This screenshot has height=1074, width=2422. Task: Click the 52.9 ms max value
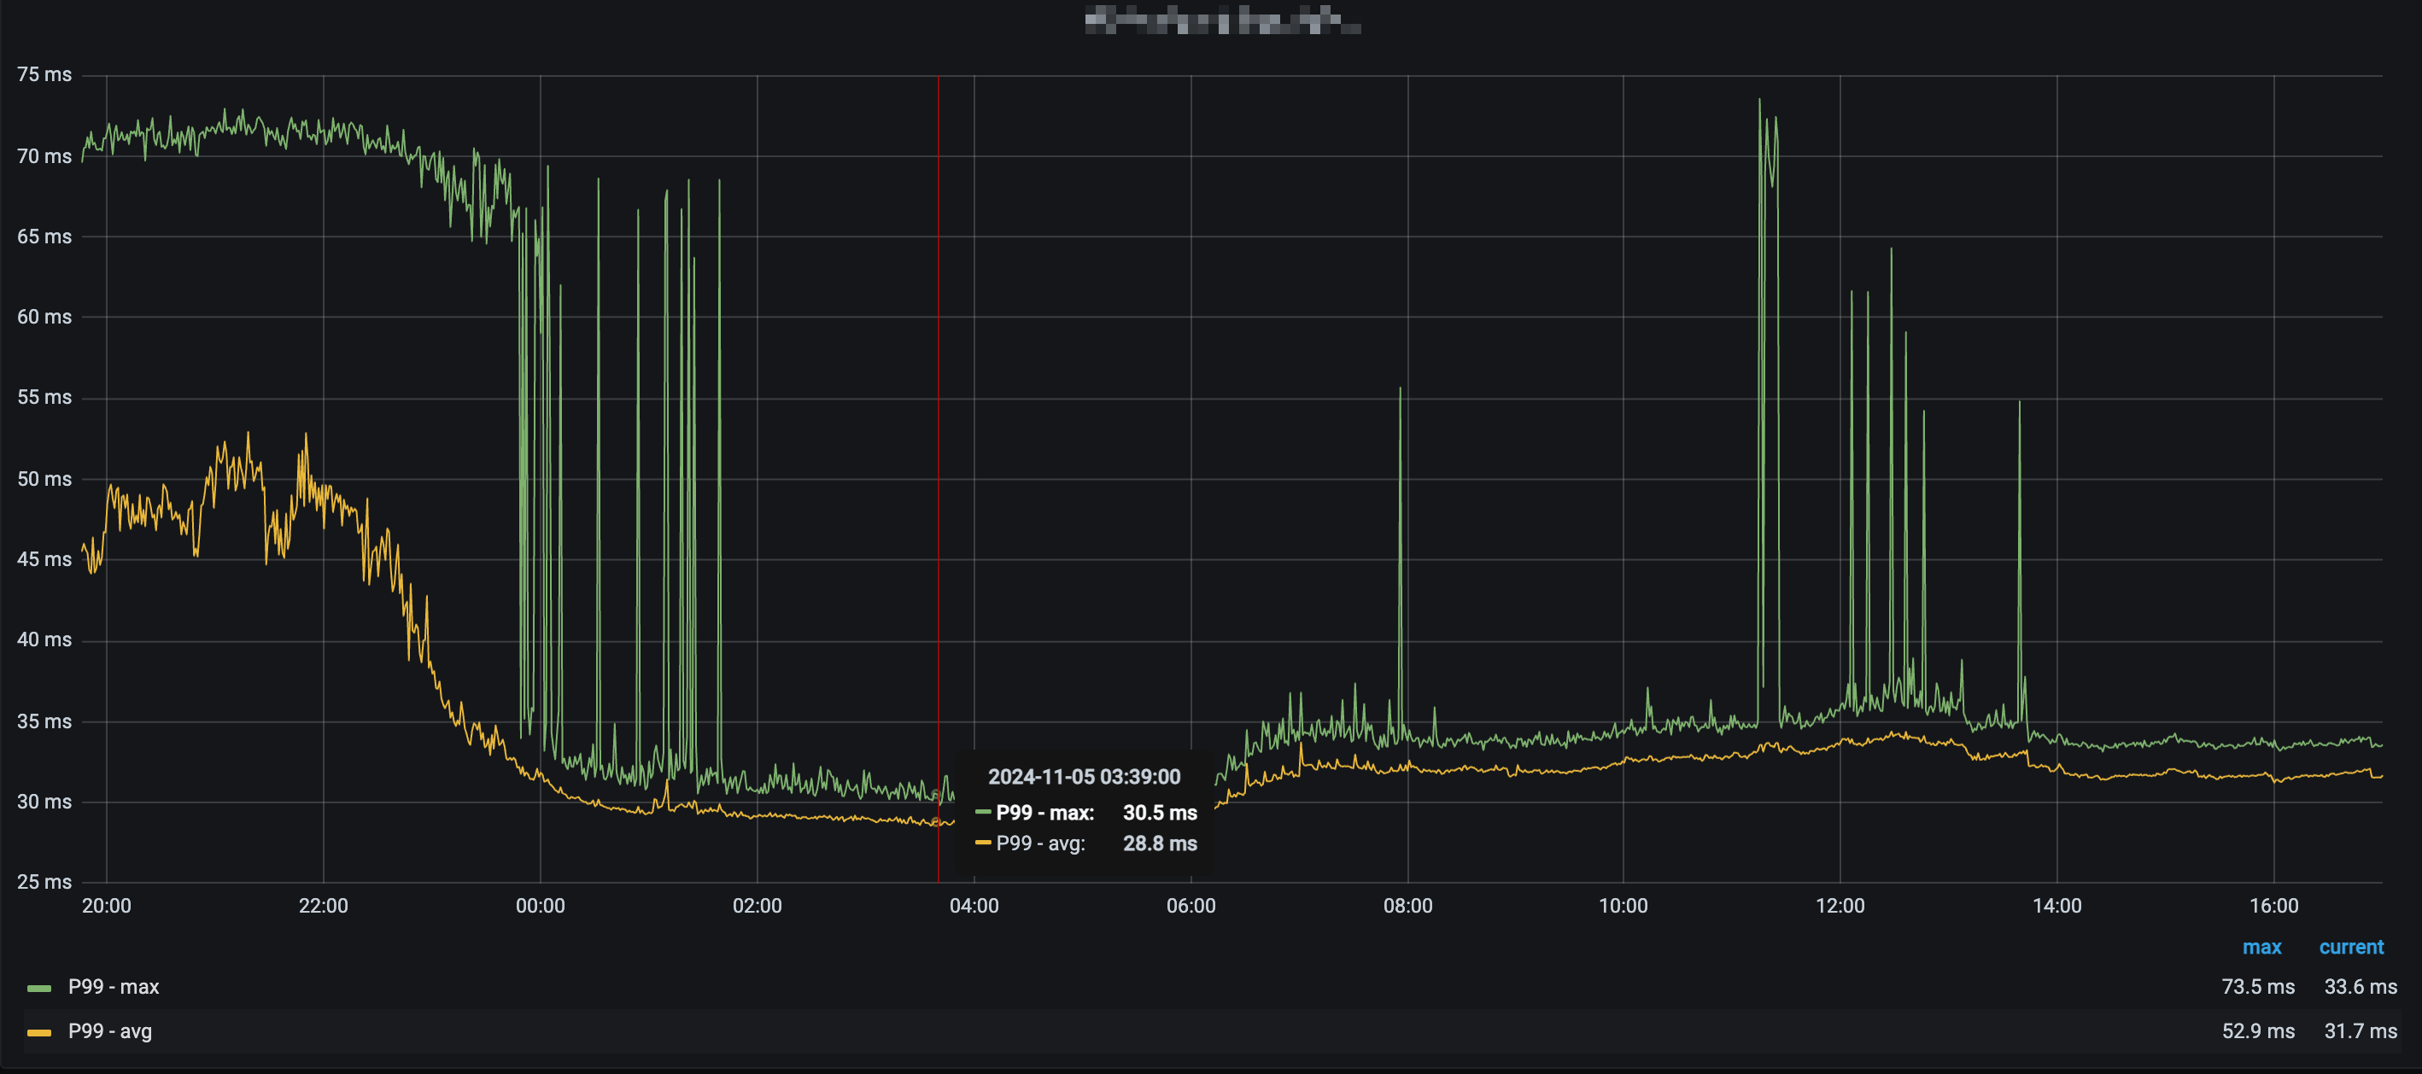2257,1030
